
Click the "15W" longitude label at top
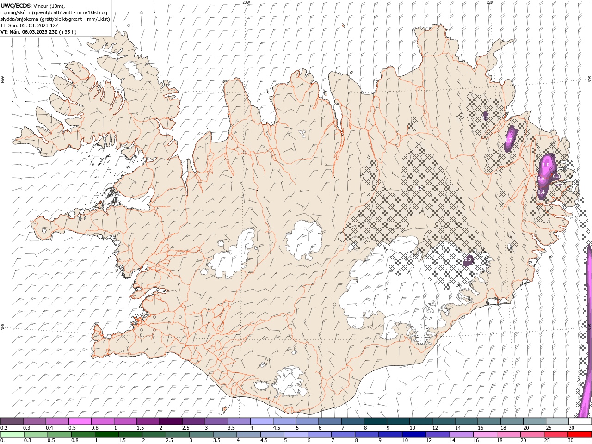[x=490, y=2]
